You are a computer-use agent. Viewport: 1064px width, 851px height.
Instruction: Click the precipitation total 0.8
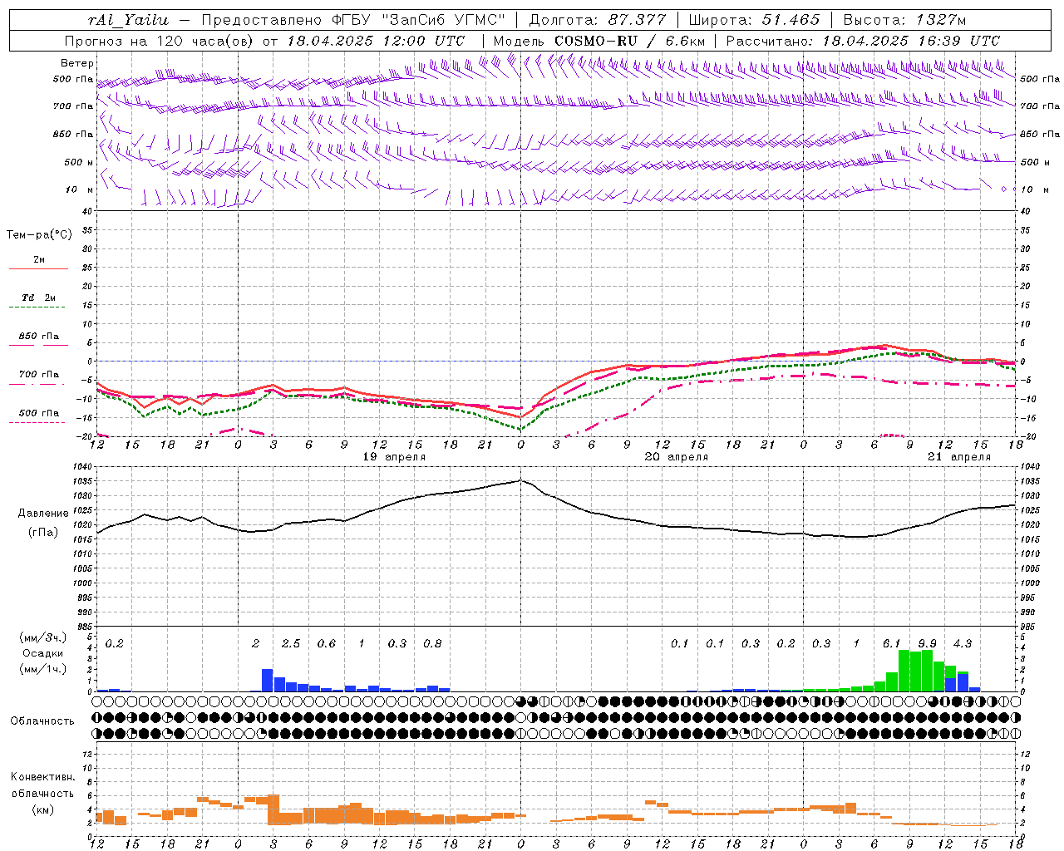coord(432,643)
